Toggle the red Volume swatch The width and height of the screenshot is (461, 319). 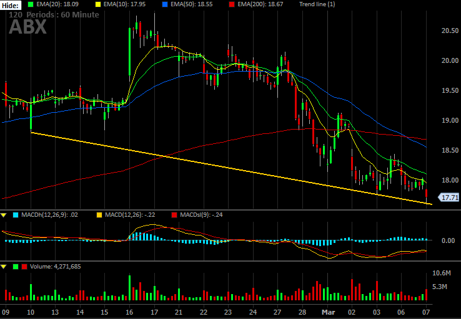pos(24,267)
